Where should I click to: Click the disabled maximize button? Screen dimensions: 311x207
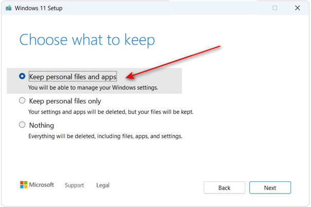tap(275, 8)
